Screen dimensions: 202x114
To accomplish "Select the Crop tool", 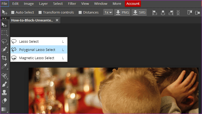I will click(4, 58).
